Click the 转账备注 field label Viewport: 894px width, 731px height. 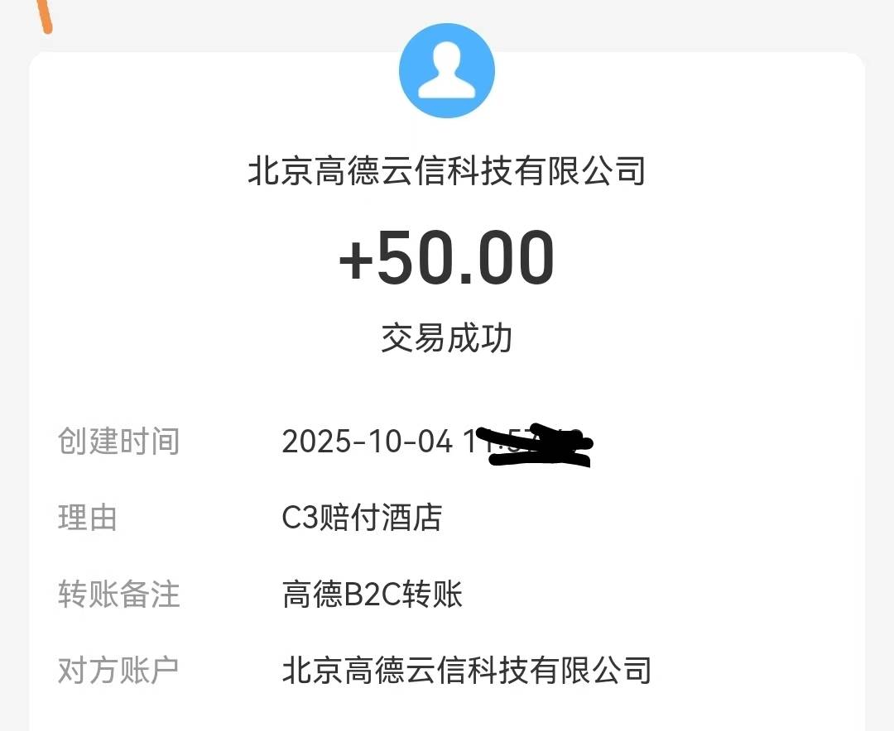(x=118, y=595)
